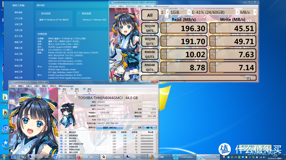Switch to CrystalDiskMark taskbar button

(184, 157)
